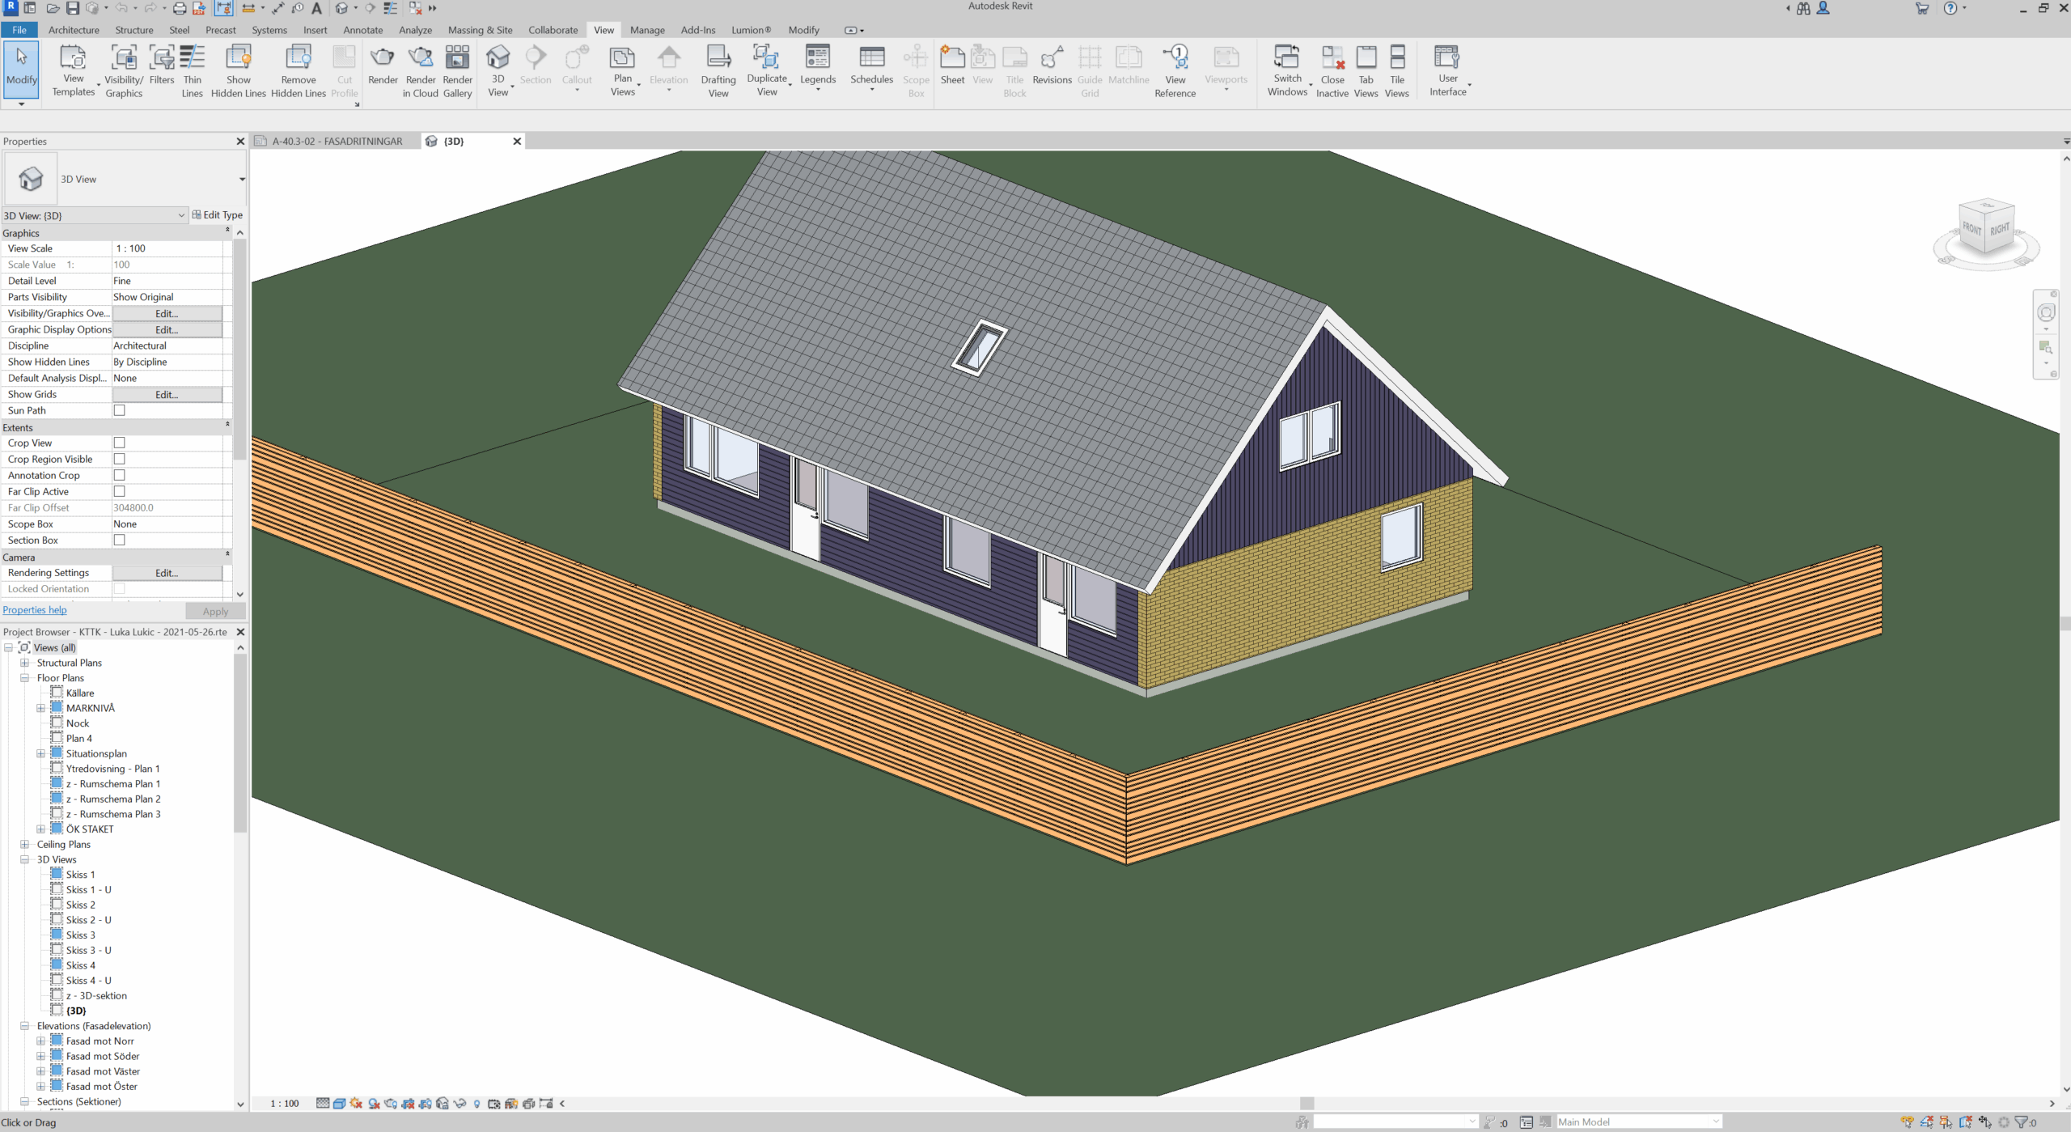Click the Detail Level value field
The image size is (2071, 1132).
pyautogui.click(x=167, y=281)
